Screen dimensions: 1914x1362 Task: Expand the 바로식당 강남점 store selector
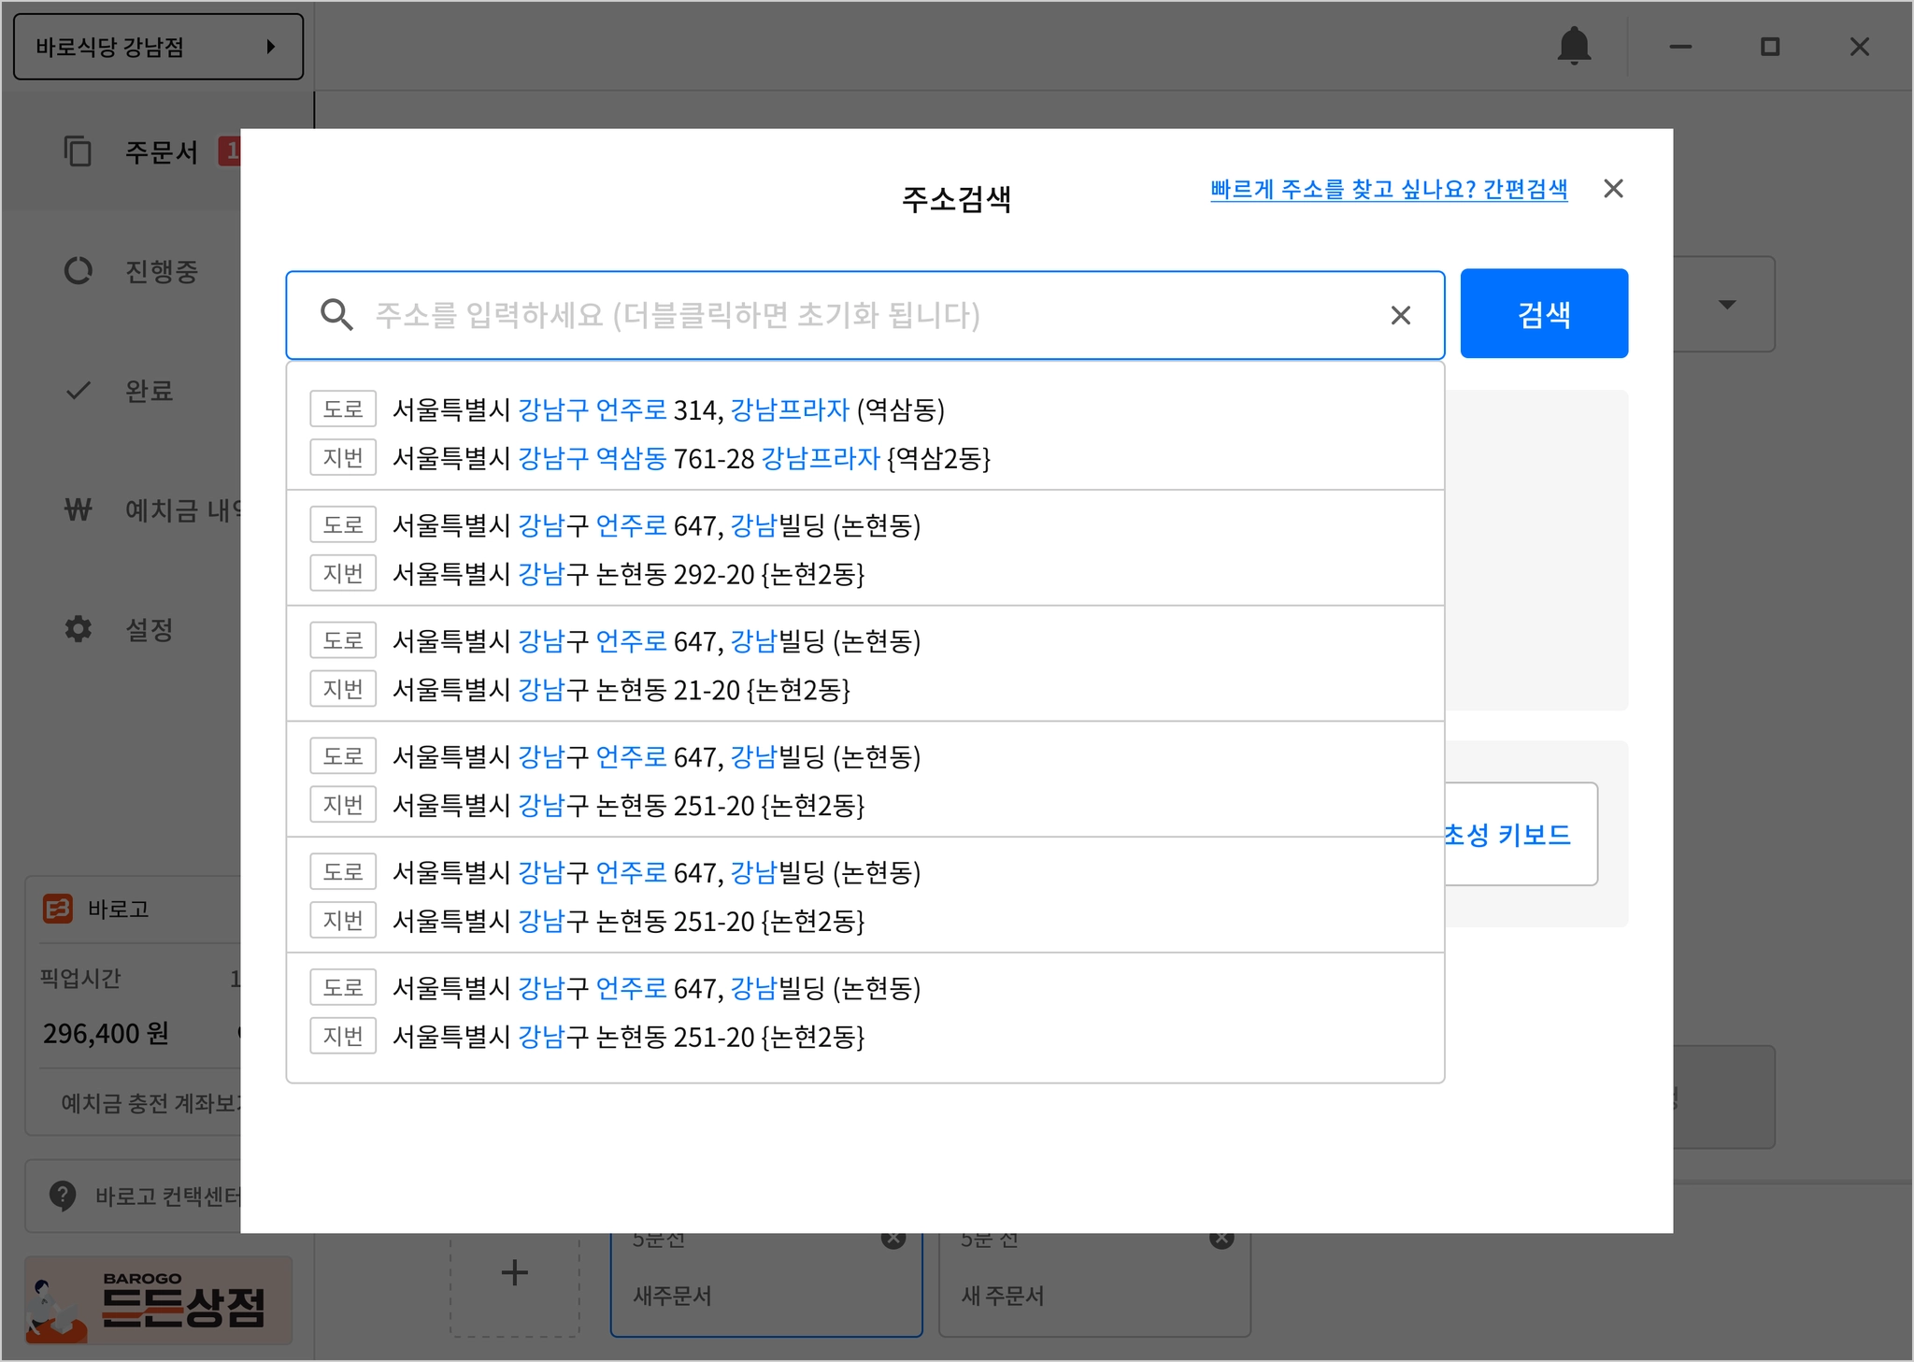[x=158, y=47]
